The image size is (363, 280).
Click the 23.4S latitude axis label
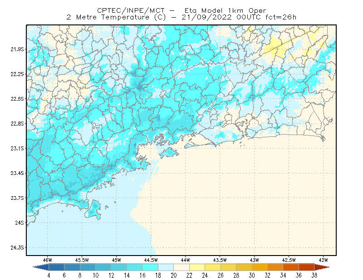[x=17, y=173]
